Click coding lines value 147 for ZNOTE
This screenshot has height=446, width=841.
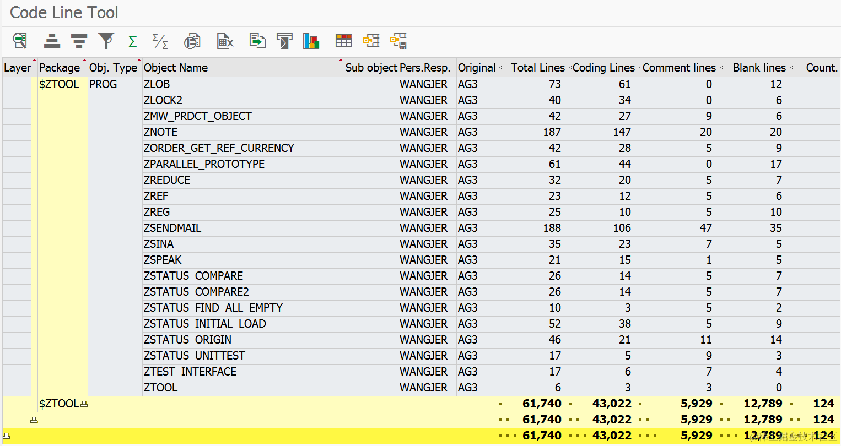pos(622,132)
